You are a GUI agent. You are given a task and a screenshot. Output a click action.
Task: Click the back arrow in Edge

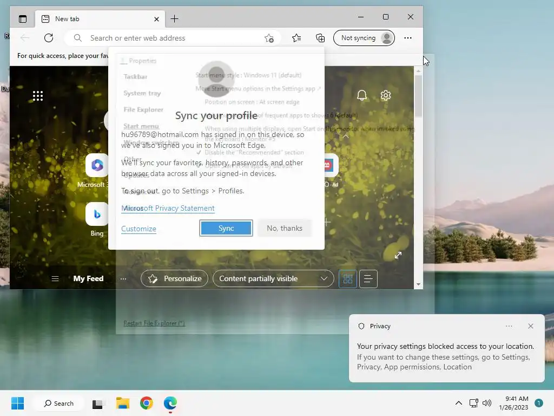coord(25,38)
